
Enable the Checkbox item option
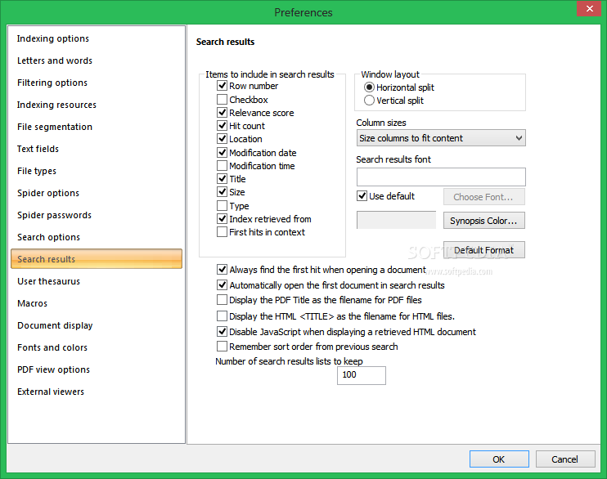point(222,100)
